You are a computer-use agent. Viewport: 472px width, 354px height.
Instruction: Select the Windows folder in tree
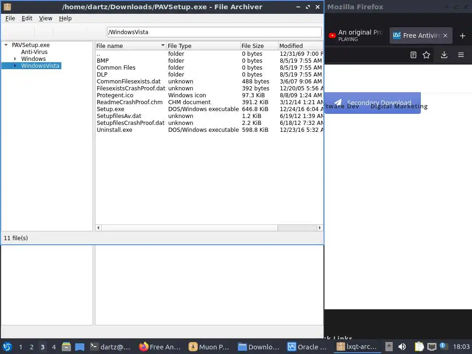coord(33,59)
